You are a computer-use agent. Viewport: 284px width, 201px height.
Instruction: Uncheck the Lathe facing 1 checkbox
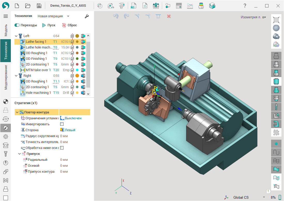pos(73,42)
